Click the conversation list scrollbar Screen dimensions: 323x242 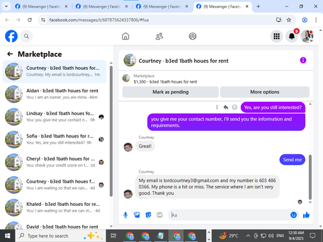tap(111, 131)
